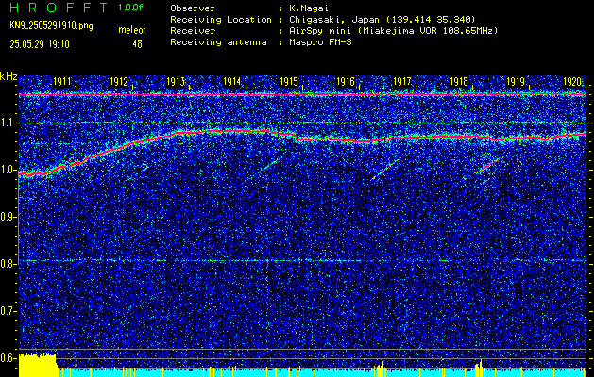Click the 0.7 kHz axis label
This screenshot has height=377, width=594.
point(8,311)
